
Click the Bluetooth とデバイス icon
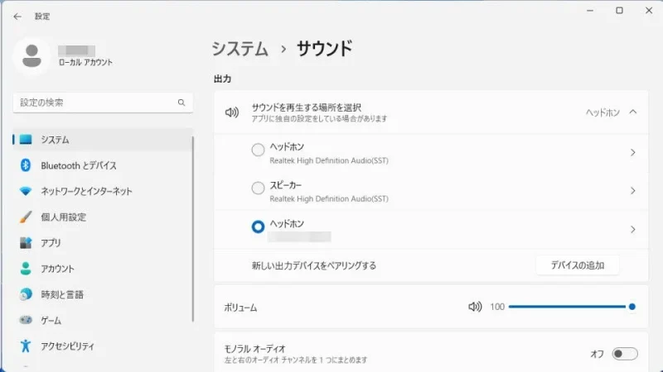click(x=26, y=165)
